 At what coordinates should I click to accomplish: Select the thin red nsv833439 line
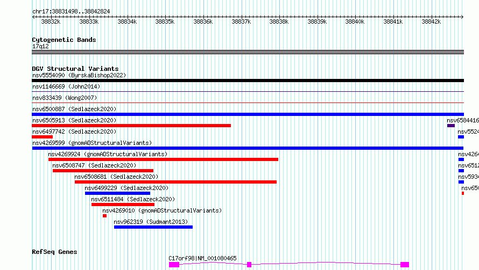tap(248, 103)
